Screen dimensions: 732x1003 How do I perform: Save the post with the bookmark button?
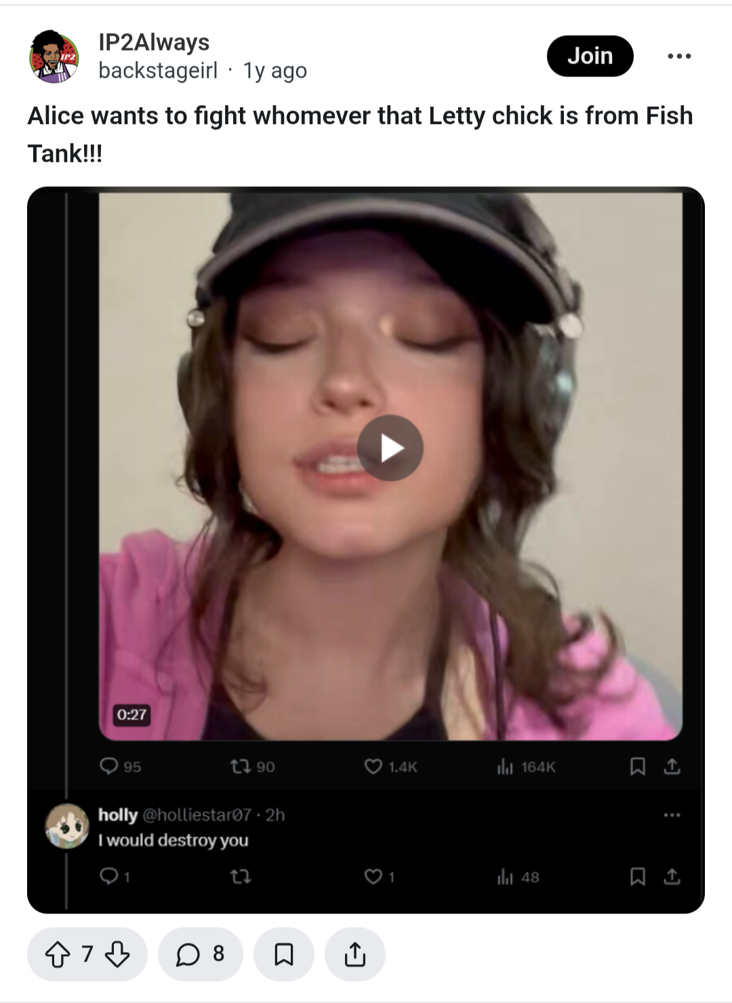(283, 954)
